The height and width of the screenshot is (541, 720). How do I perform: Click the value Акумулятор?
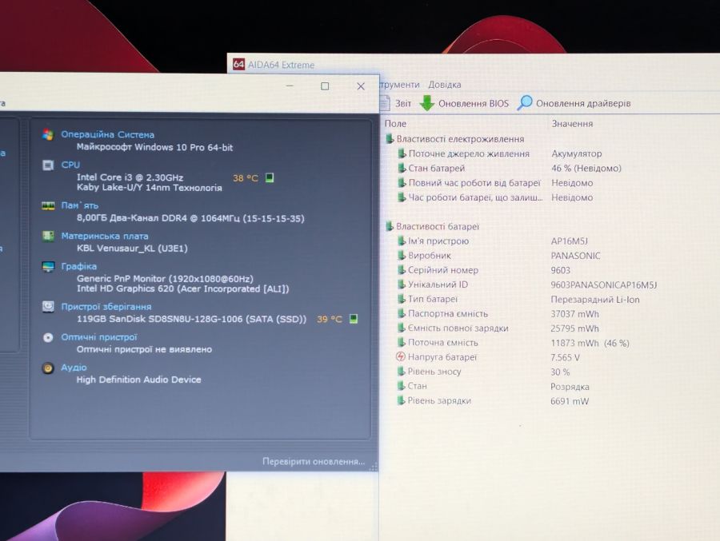[577, 153]
